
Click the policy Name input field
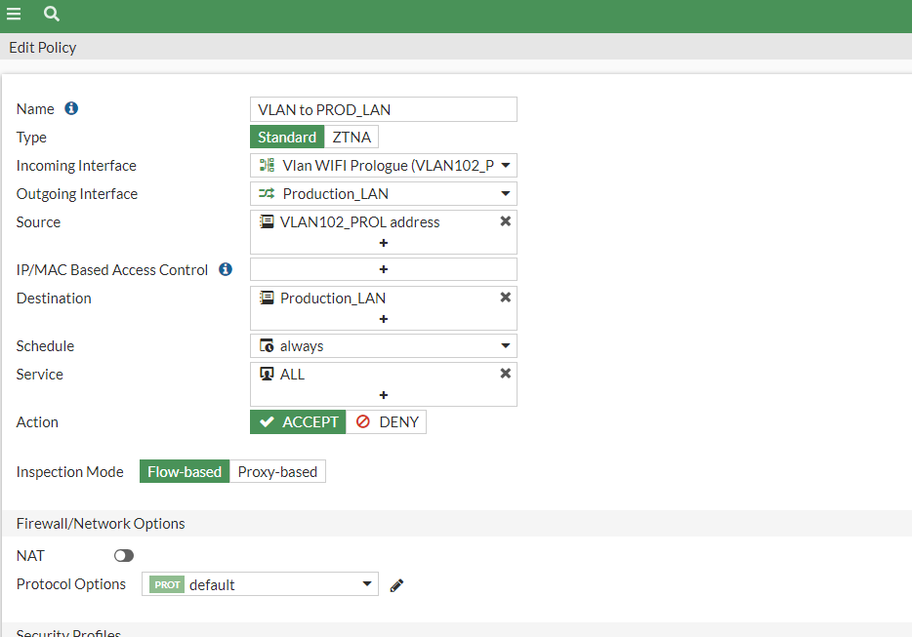384,109
